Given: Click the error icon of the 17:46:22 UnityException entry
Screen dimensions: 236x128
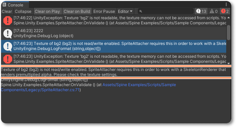Looking at the screenshot, I should coord(7,21).
